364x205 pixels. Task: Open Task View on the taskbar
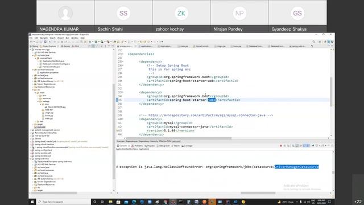point(102,202)
